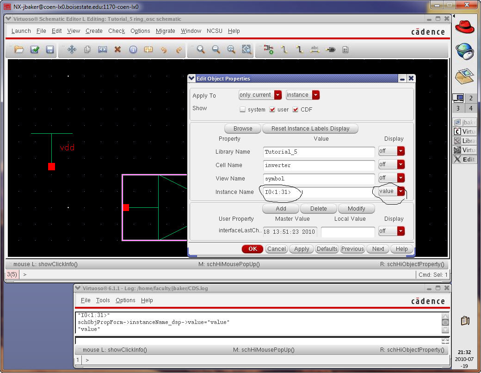The width and height of the screenshot is (481, 373).
Task: Toggle the CDF checkbox
Action: (x=296, y=110)
